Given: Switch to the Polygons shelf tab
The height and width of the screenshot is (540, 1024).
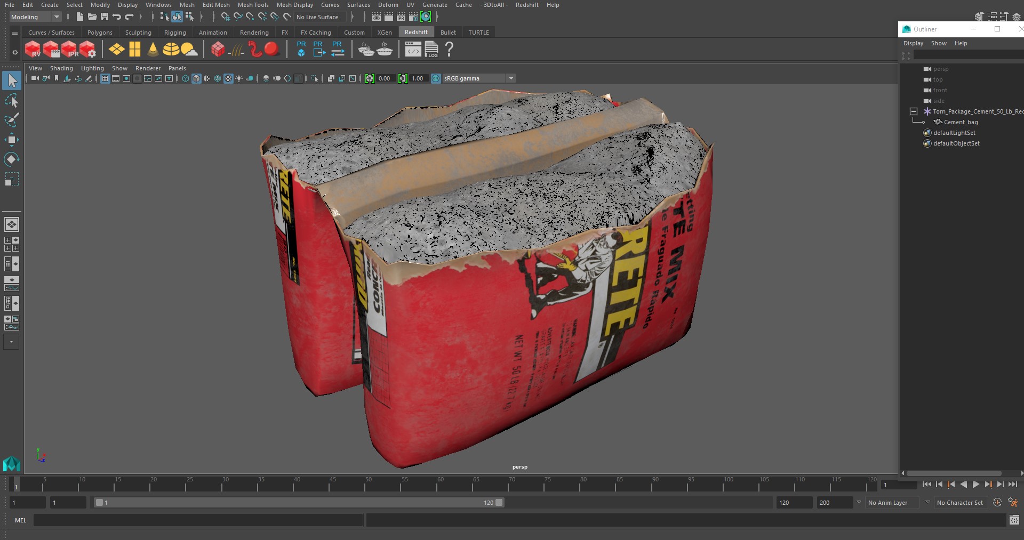Looking at the screenshot, I should pos(100,33).
